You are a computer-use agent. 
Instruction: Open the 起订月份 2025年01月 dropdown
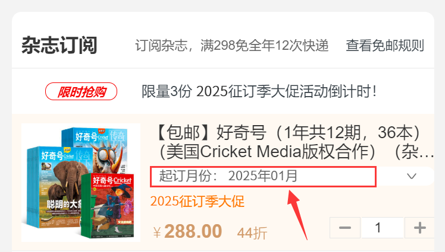click(x=292, y=176)
